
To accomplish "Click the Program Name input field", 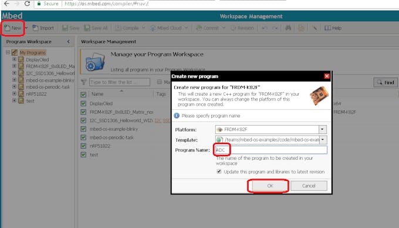I will (271, 150).
